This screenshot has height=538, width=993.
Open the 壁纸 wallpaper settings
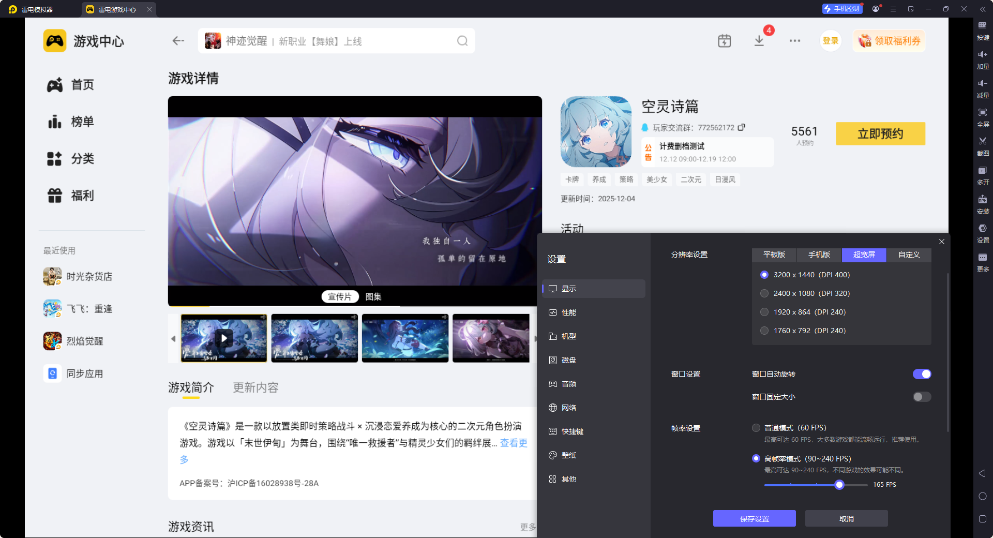tap(569, 455)
